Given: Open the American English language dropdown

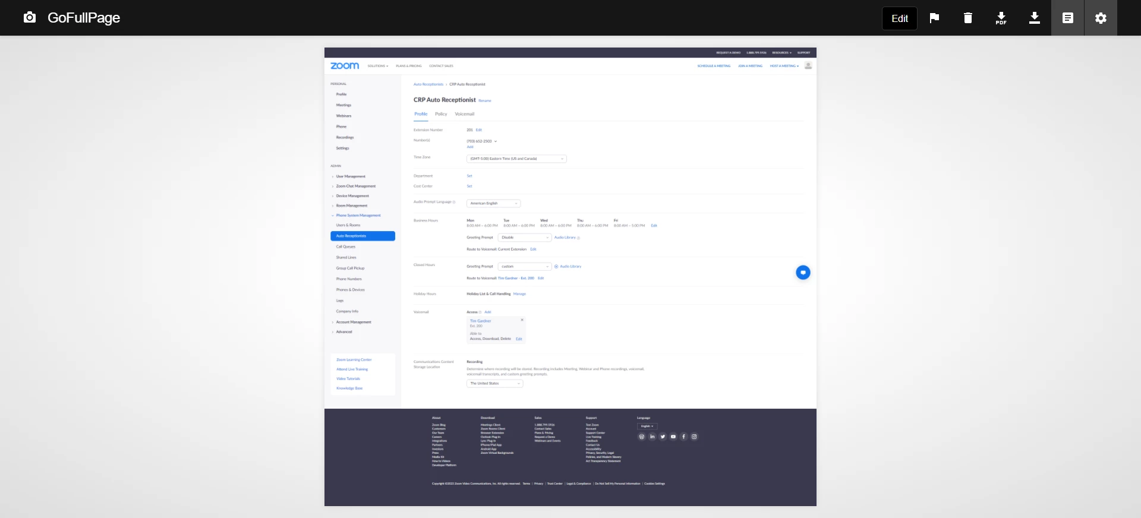Looking at the screenshot, I should [x=493, y=203].
